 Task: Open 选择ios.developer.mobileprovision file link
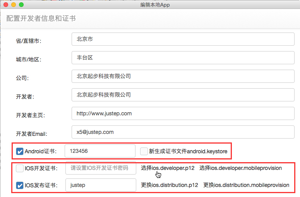pyautogui.click(x=240, y=168)
